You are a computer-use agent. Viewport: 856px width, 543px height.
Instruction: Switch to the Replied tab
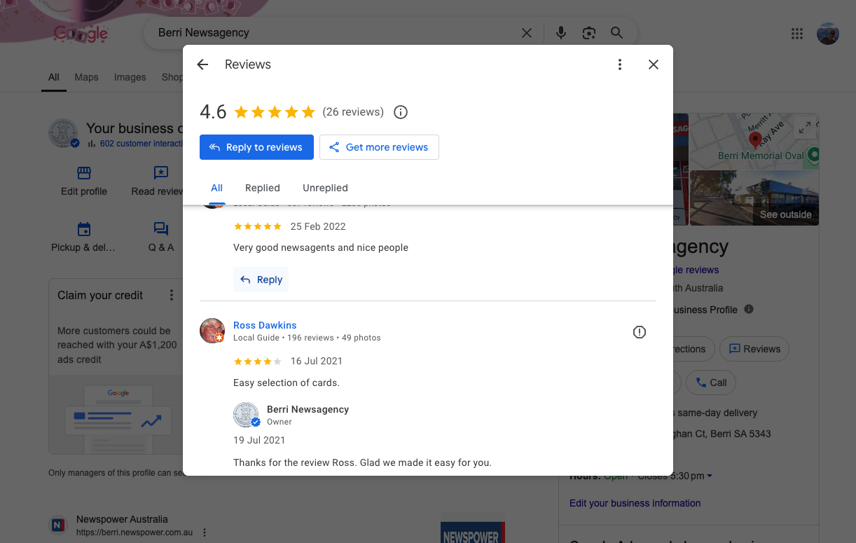coord(263,188)
